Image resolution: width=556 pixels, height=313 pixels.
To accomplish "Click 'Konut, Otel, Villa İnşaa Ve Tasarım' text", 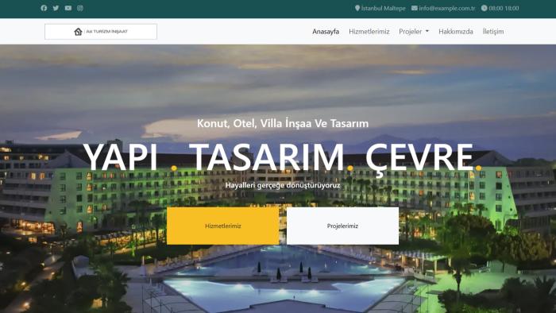I will tap(283, 123).
